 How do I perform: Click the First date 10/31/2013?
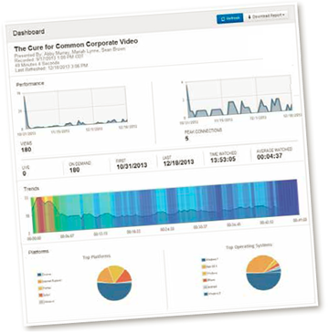[x=132, y=165]
